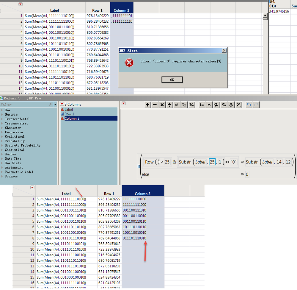Click the switch terms rotate icon
Viewport: 297px width, 290px height.
(x=224, y=105)
